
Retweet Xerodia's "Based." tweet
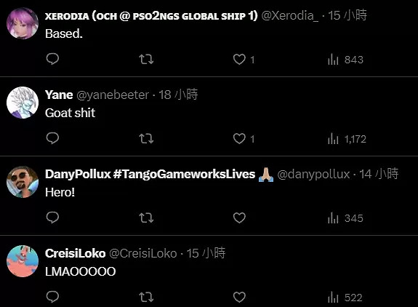[x=146, y=59]
